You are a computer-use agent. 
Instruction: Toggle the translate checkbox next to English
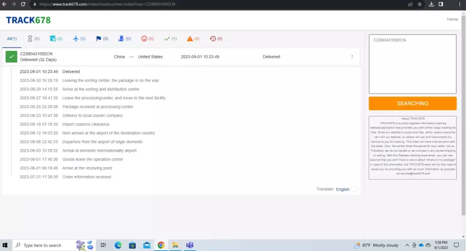coord(354,189)
